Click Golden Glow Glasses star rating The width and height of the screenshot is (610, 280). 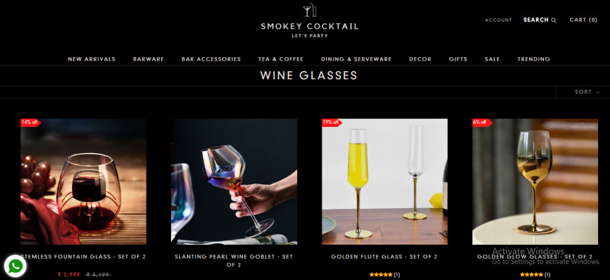click(x=535, y=275)
